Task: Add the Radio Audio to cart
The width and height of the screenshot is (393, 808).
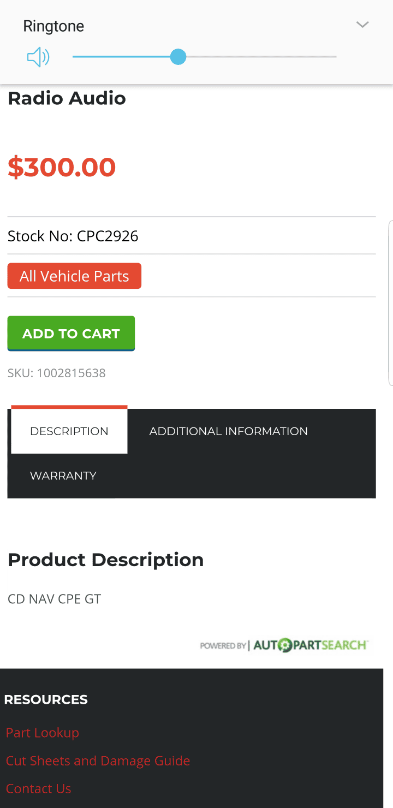Action: point(71,334)
